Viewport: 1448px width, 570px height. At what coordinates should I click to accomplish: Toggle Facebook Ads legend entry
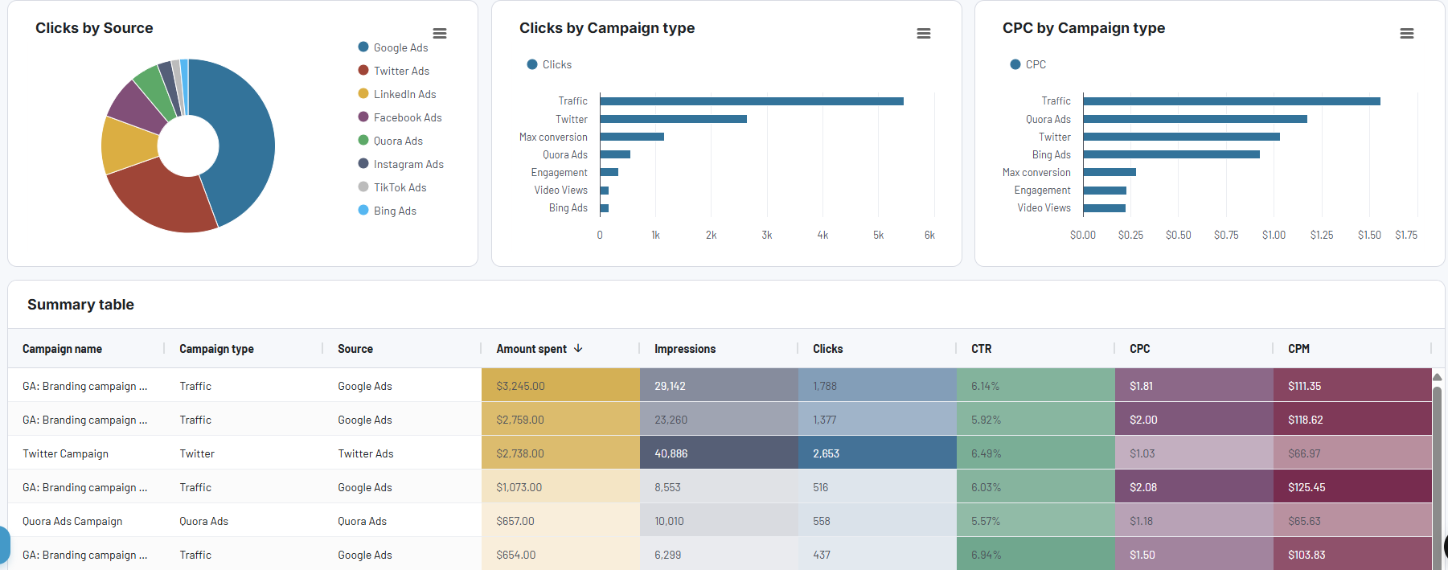[400, 117]
